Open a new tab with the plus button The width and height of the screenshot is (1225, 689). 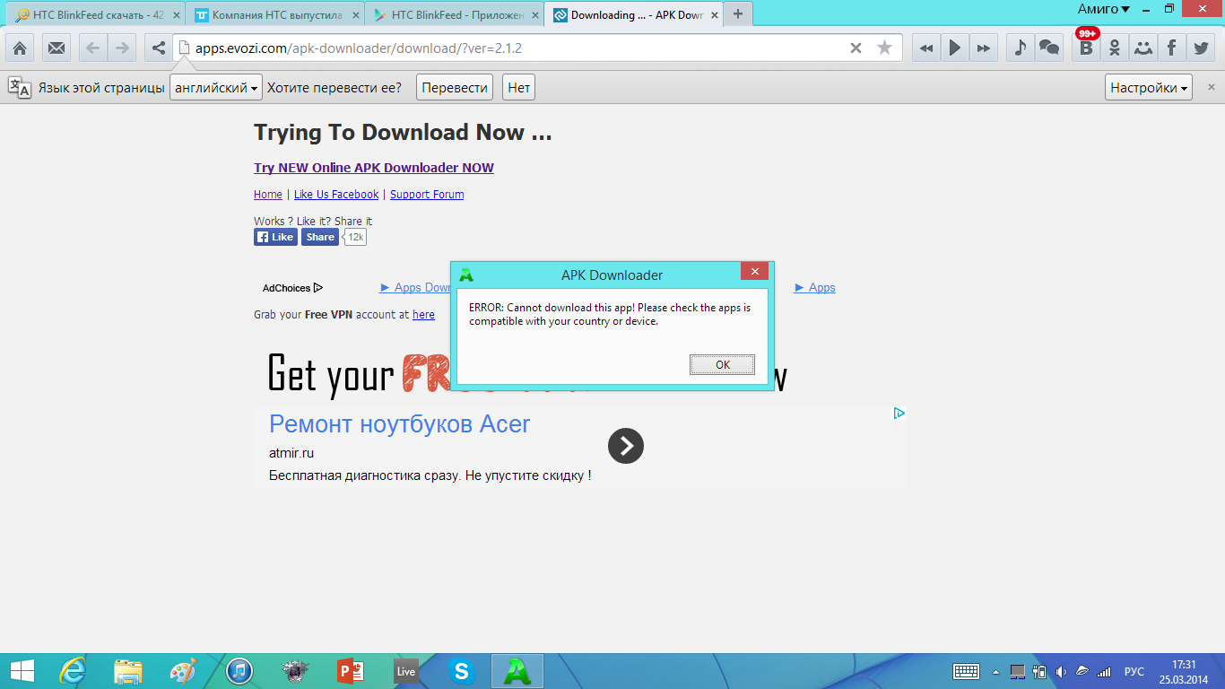[738, 14]
